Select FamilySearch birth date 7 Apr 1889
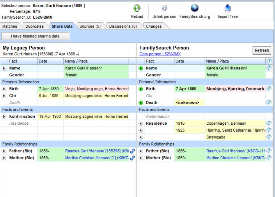 point(189,89)
